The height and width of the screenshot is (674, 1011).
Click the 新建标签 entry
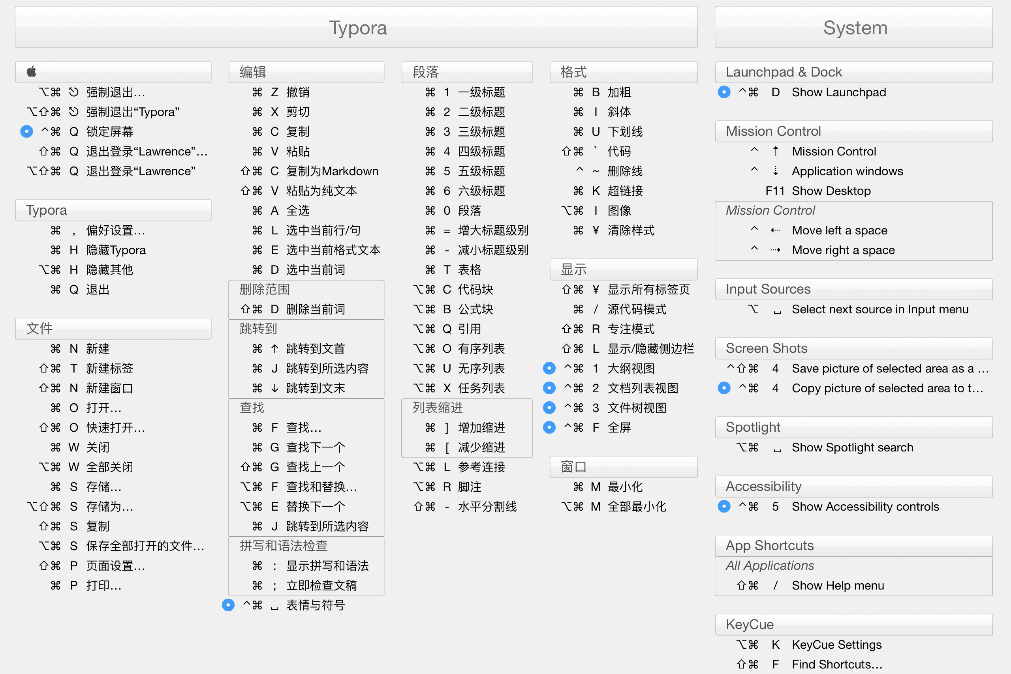click(x=86, y=369)
